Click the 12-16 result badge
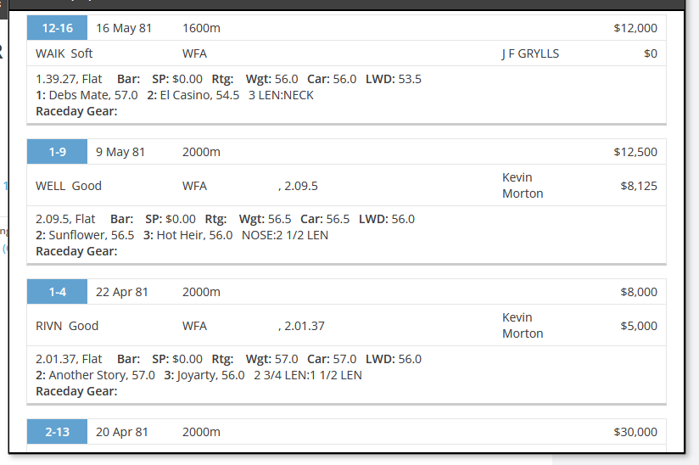699x465 pixels. [x=57, y=28]
